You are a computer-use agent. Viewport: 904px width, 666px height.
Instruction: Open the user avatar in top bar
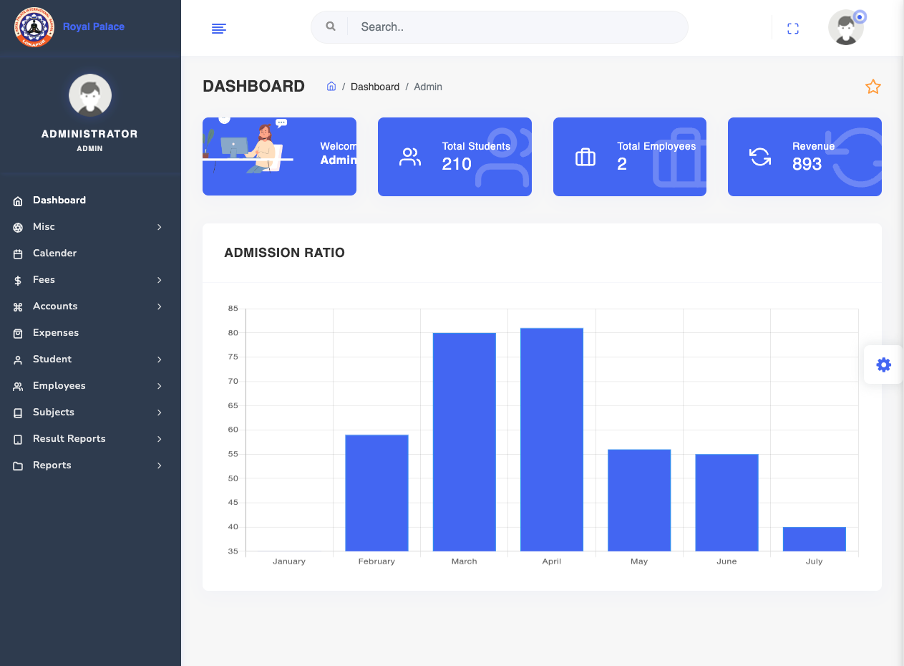coord(846,29)
